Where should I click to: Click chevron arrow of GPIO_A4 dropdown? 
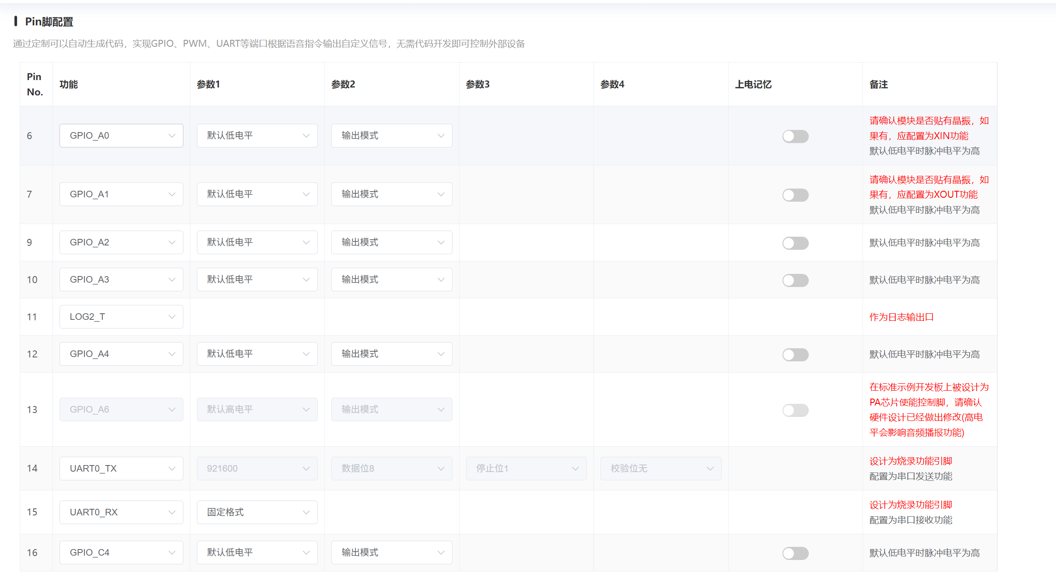(172, 354)
